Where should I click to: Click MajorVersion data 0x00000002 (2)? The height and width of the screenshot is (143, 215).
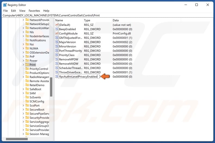[122, 42]
